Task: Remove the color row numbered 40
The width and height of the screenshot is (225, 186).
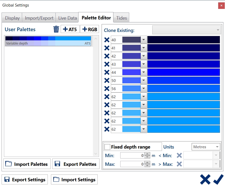Action: [x=107, y=40]
